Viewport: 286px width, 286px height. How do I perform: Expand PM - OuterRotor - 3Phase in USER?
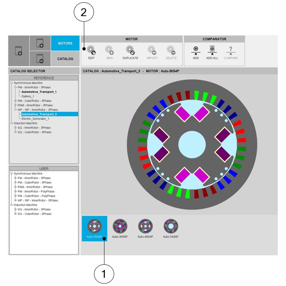click(x=15, y=182)
